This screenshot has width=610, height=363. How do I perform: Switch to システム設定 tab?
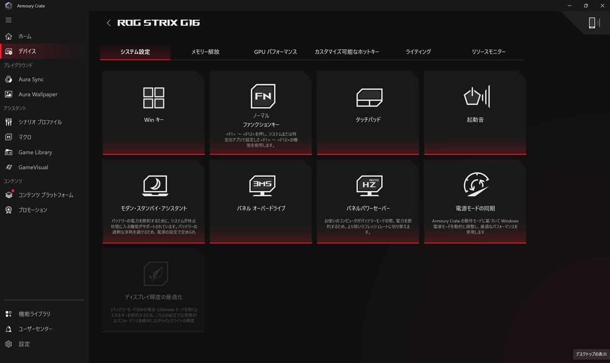135,52
